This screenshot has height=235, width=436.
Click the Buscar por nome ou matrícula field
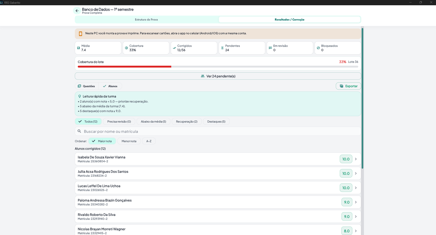(218, 131)
